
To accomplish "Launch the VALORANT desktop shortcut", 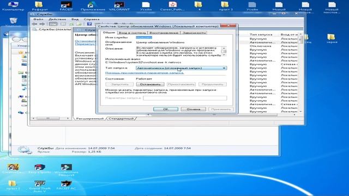I will [119, 6].
